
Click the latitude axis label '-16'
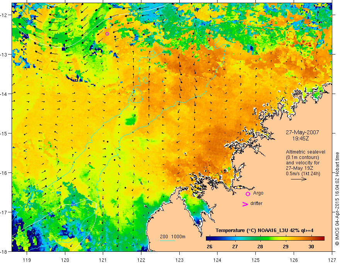pyautogui.click(x=4, y=173)
